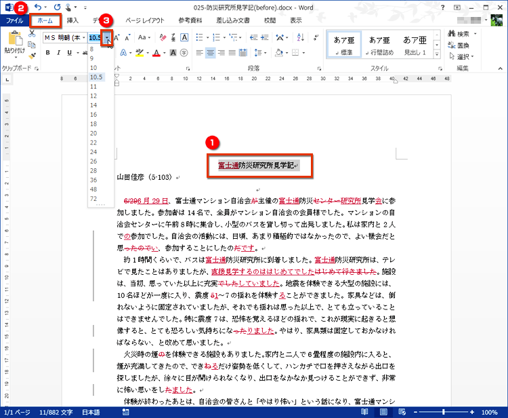Image resolution: width=508 pixels, height=418 pixels.
Task: Apply the 行間詰め (No Spacing) style
Action: (379, 45)
